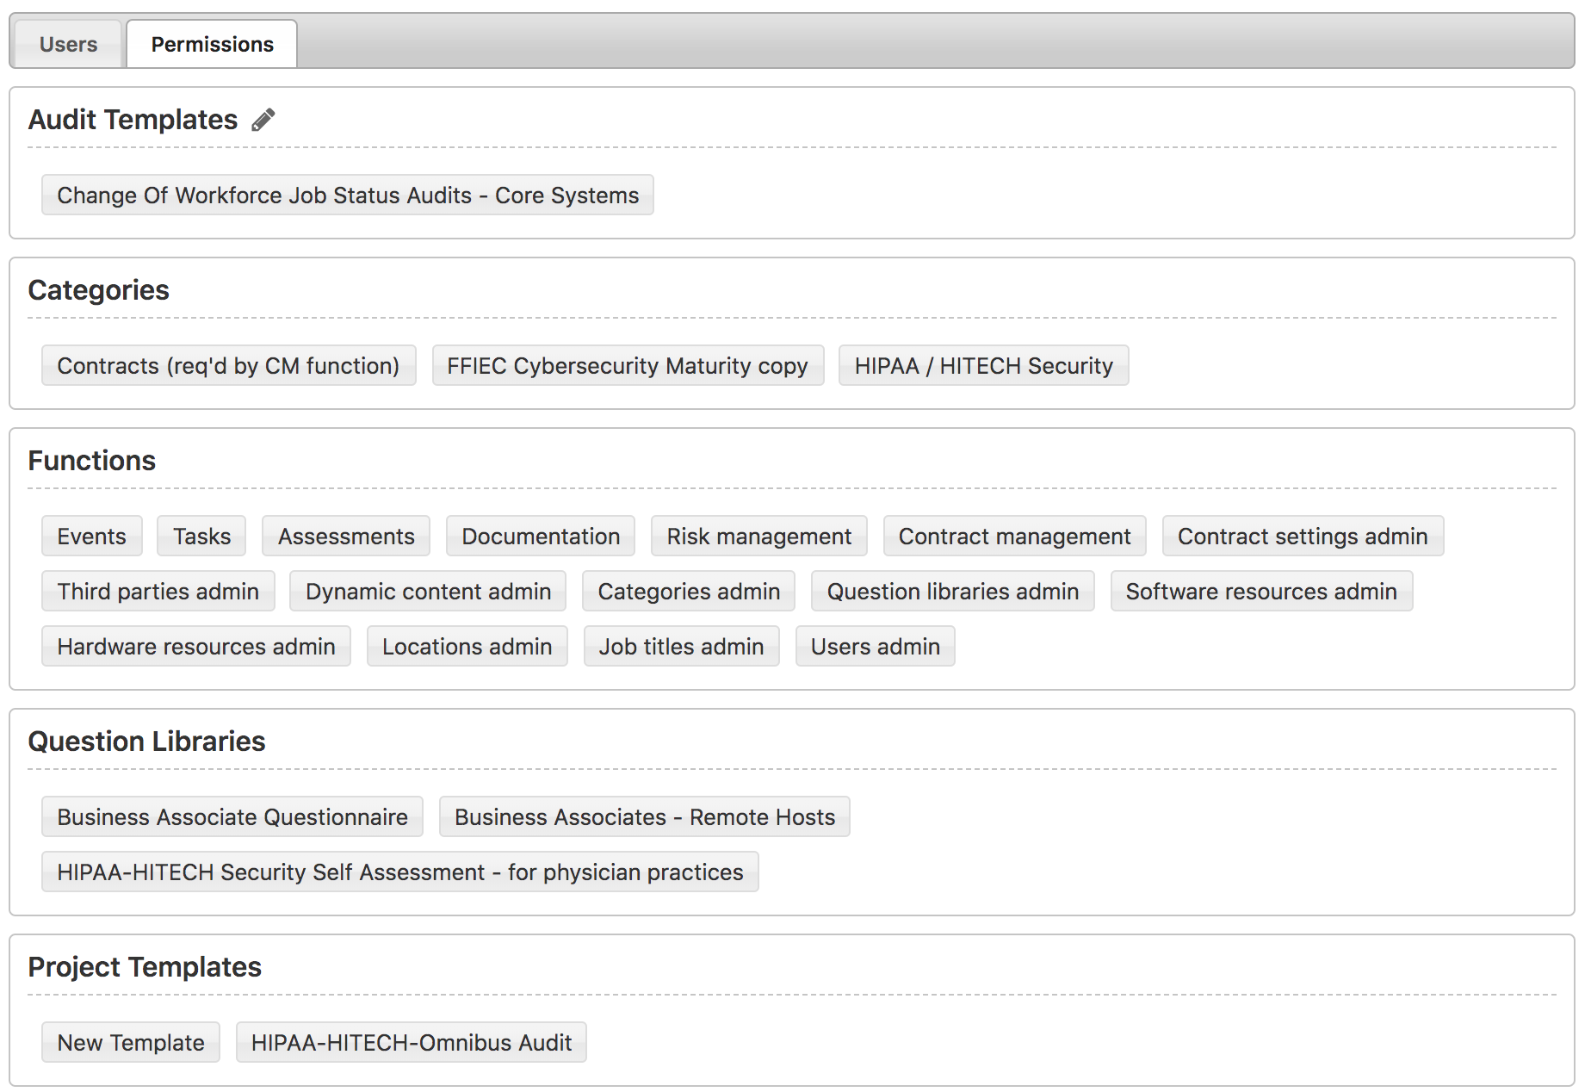Select the Job titles admin tag

tap(681, 647)
